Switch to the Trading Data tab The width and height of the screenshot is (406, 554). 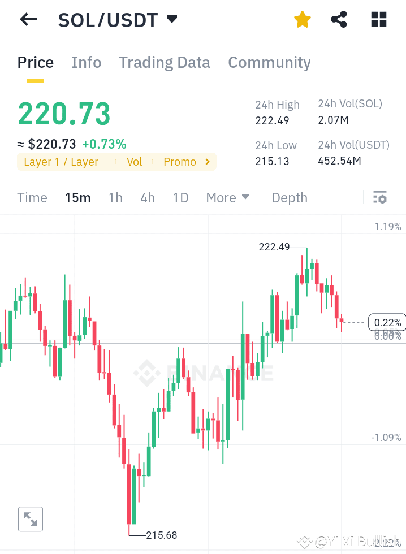point(164,62)
